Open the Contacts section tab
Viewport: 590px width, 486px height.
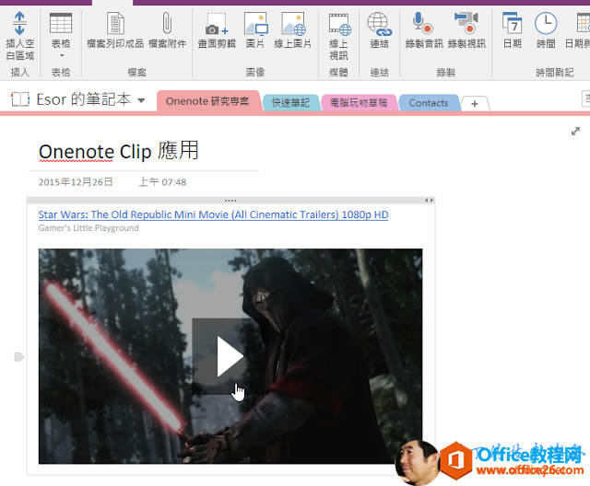tap(429, 102)
